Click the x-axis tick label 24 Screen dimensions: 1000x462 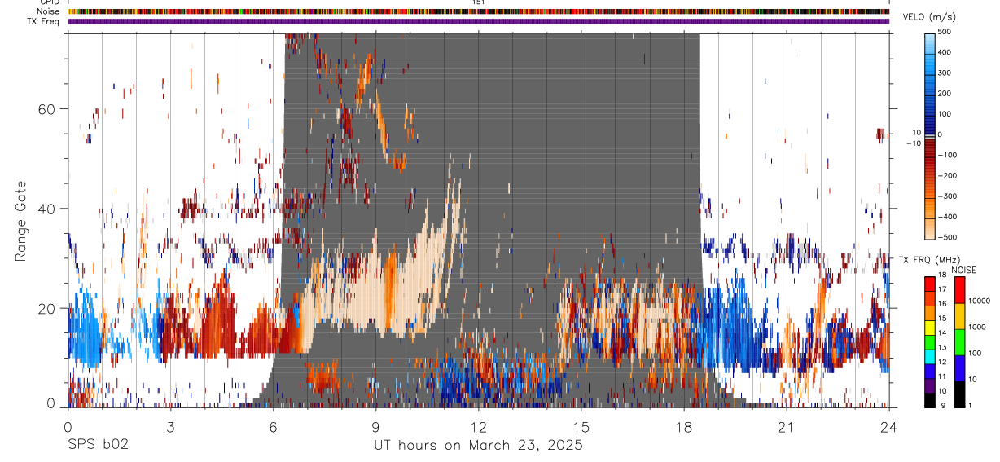(888, 426)
